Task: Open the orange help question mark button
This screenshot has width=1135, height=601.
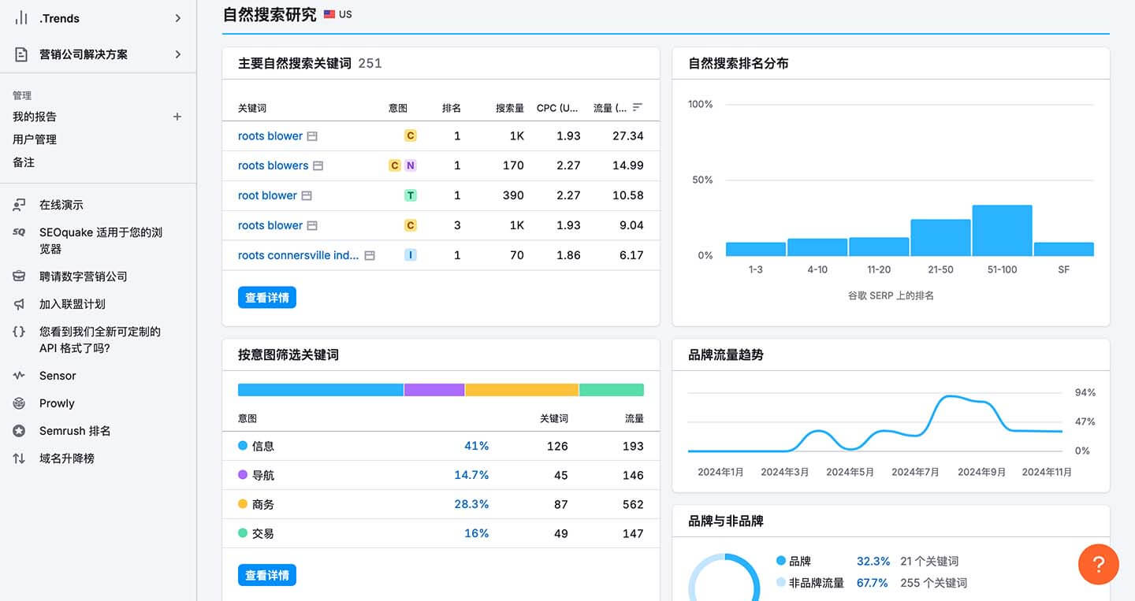Action: click(x=1099, y=564)
